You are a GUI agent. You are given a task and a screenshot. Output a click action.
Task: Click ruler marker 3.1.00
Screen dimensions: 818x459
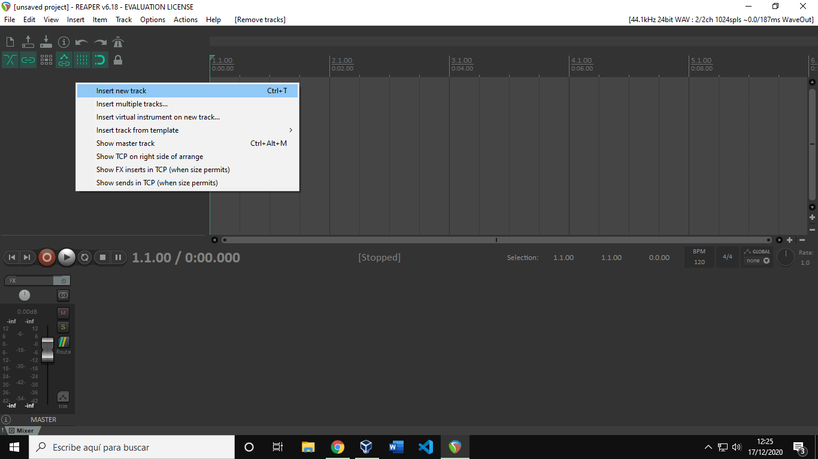click(462, 61)
